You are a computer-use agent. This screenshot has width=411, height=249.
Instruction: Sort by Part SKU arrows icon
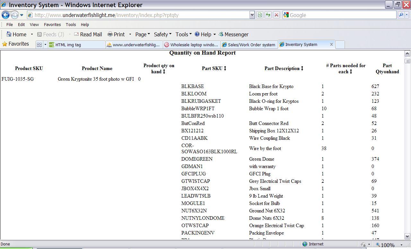pyautogui.click(x=225, y=68)
